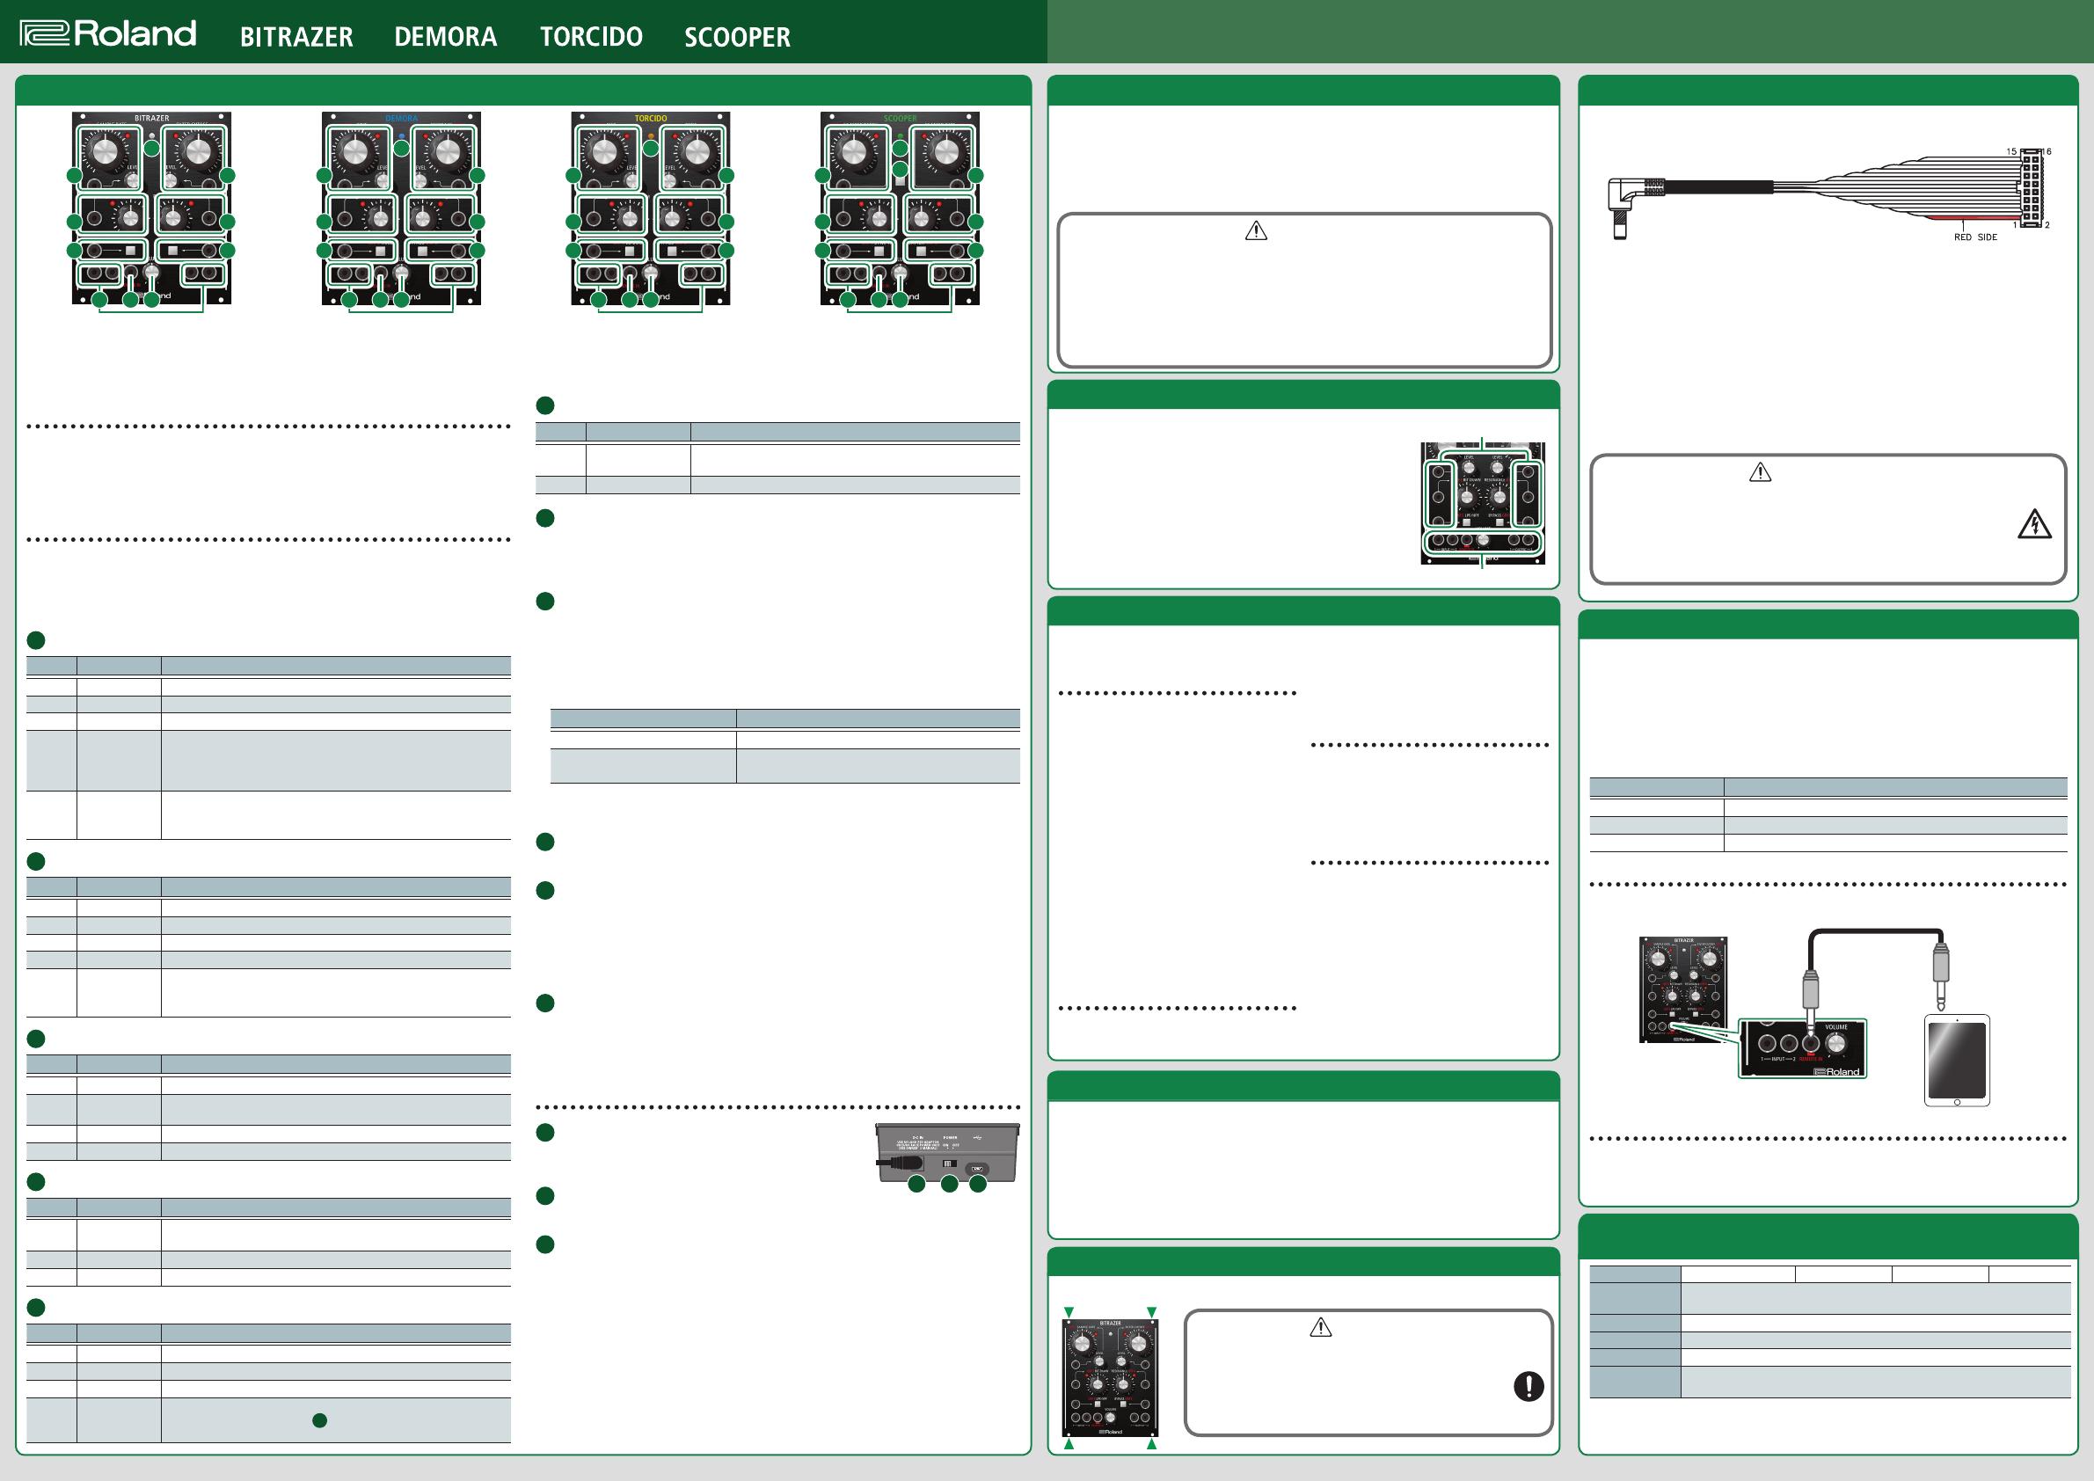Screen dimensions: 2094x1481
Task: Click the VOLUME knob in the zoomed inset
Action: tap(1837, 1043)
